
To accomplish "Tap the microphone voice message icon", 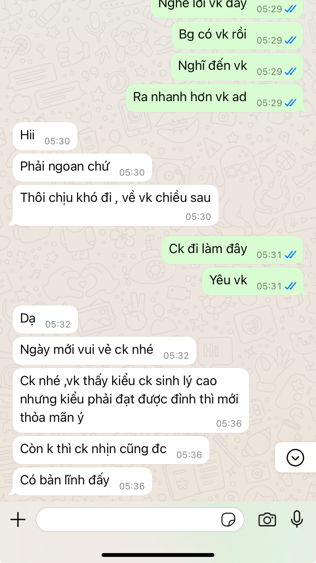I will pyautogui.click(x=297, y=519).
